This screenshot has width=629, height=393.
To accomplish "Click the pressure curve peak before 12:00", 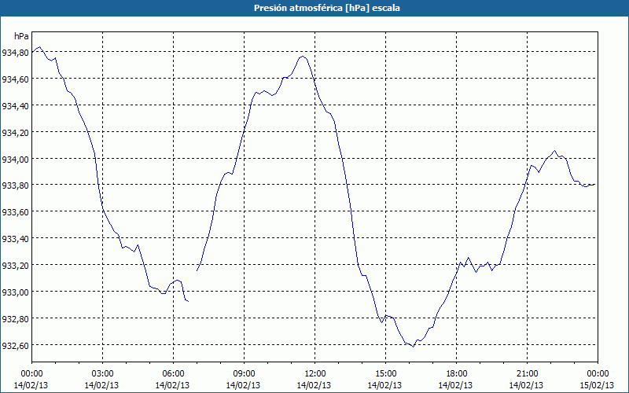I will [303, 57].
